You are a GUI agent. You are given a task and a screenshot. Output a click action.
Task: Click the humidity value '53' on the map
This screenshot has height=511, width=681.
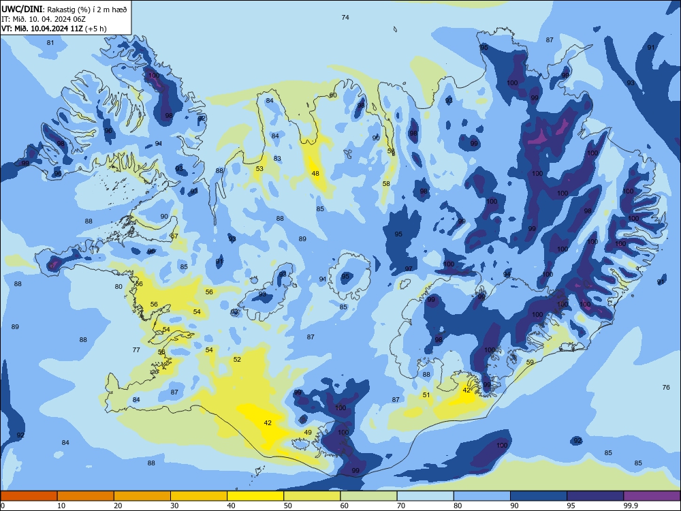click(x=259, y=168)
